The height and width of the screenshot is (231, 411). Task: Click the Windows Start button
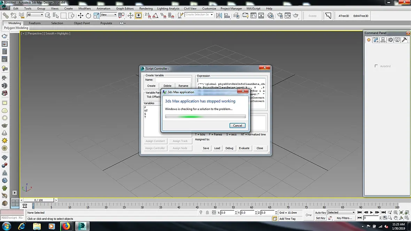pos(6,226)
